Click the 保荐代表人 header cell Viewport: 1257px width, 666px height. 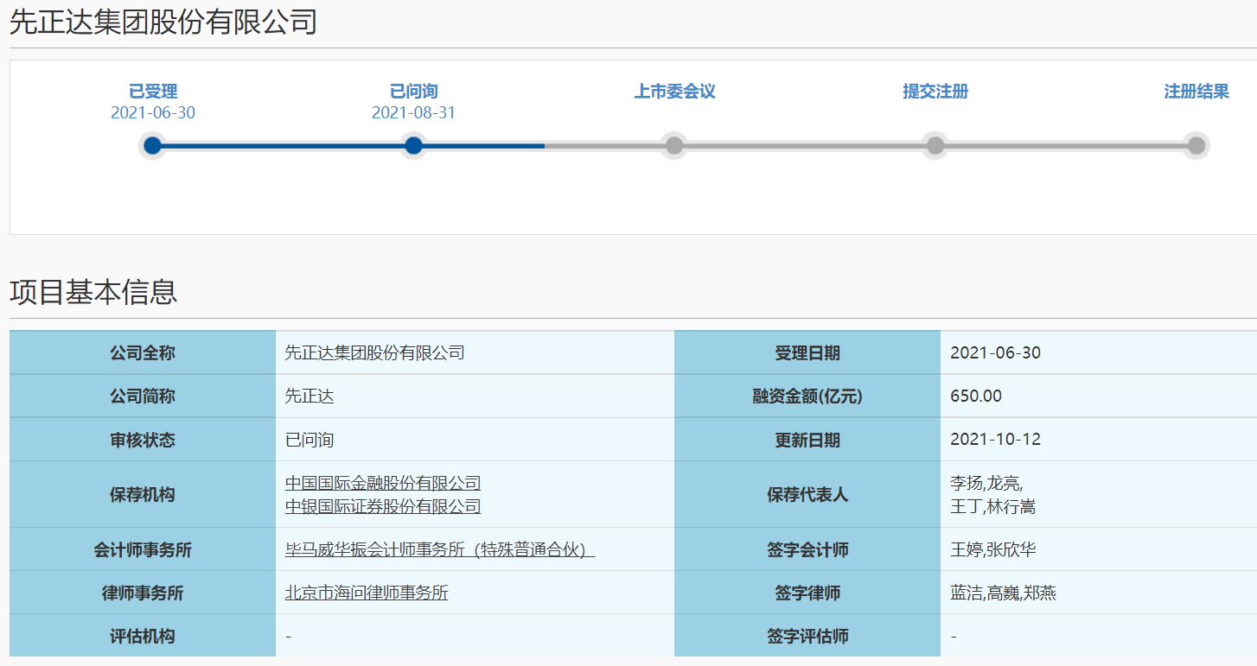coord(807,494)
